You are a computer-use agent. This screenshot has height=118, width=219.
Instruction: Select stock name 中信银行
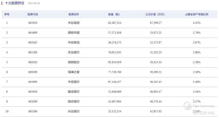coord(74,82)
